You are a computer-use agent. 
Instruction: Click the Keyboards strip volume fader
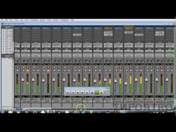coord(126,83)
